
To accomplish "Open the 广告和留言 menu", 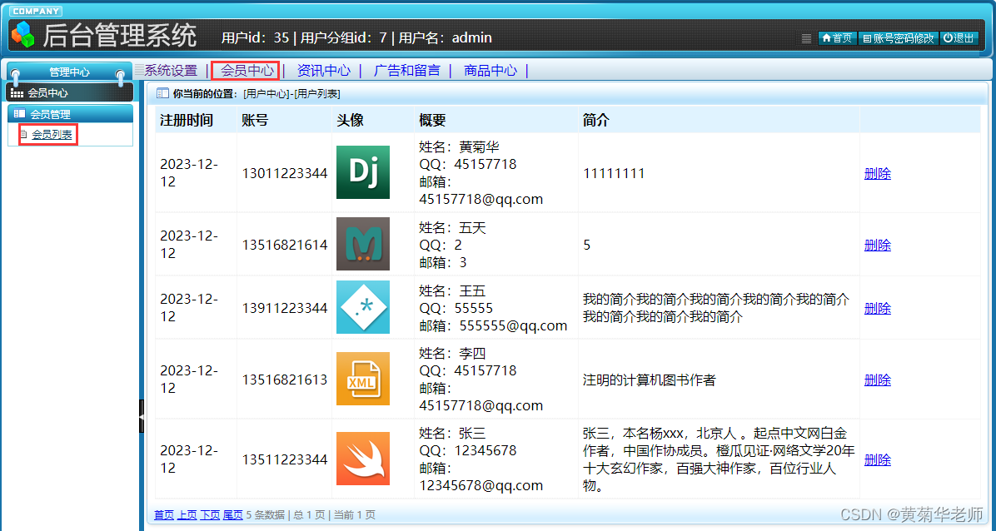I will [407, 71].
